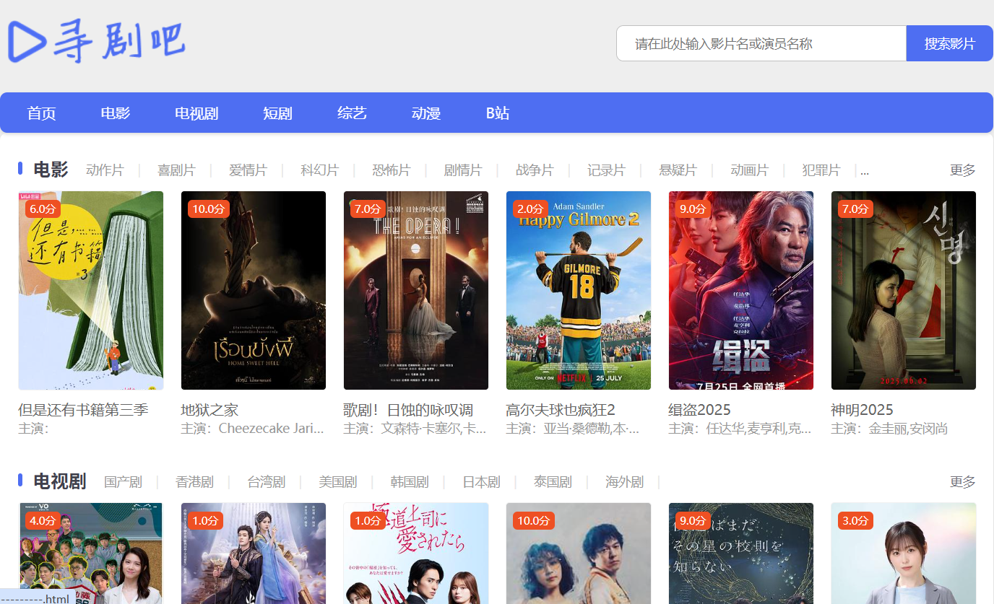The width and height of the screenshot is (994, 604).
Task: Expand the movie genre list ellipsis
Action: point(865,171)
